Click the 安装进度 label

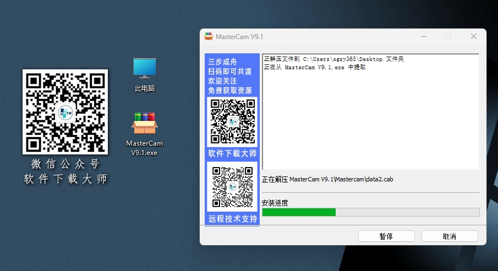[275, 203]
